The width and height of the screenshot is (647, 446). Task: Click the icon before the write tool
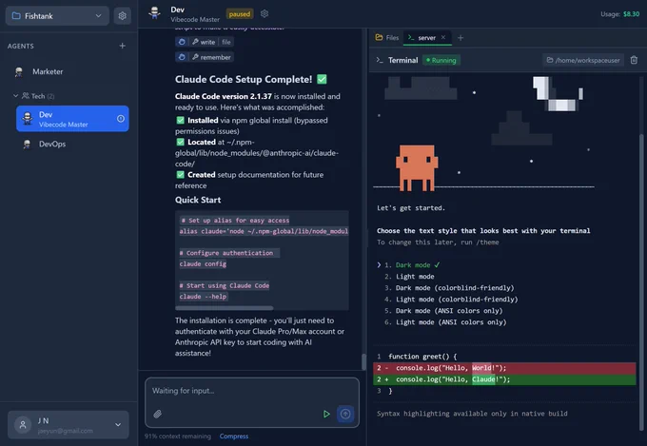(x=182, y=42)
